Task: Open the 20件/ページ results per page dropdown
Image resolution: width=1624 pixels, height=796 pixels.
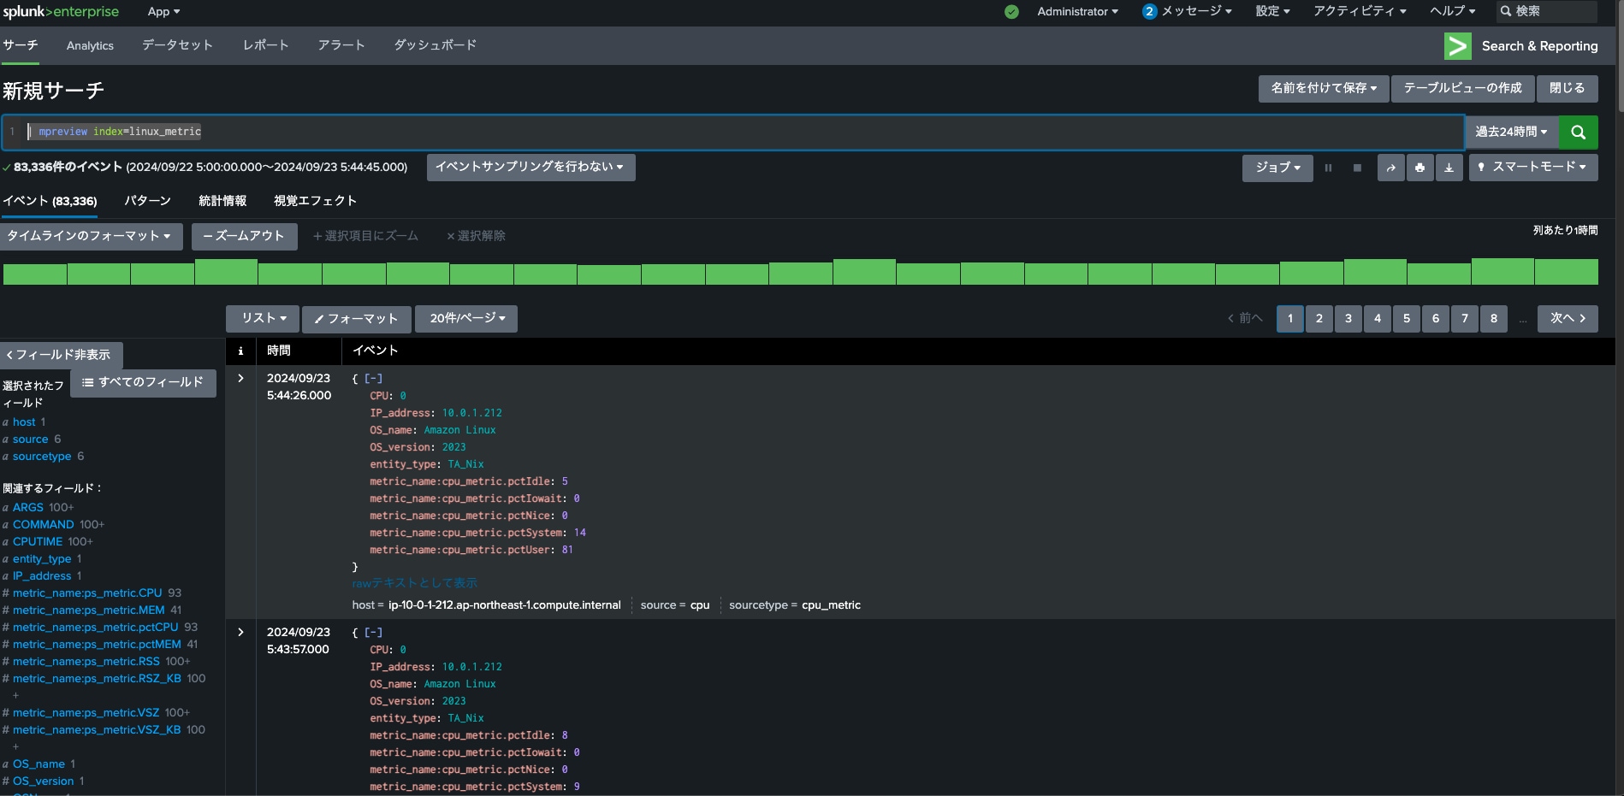Action: point(466,318)
